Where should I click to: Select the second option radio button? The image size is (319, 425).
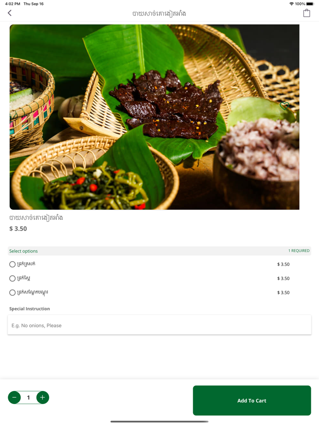point(12,278)
